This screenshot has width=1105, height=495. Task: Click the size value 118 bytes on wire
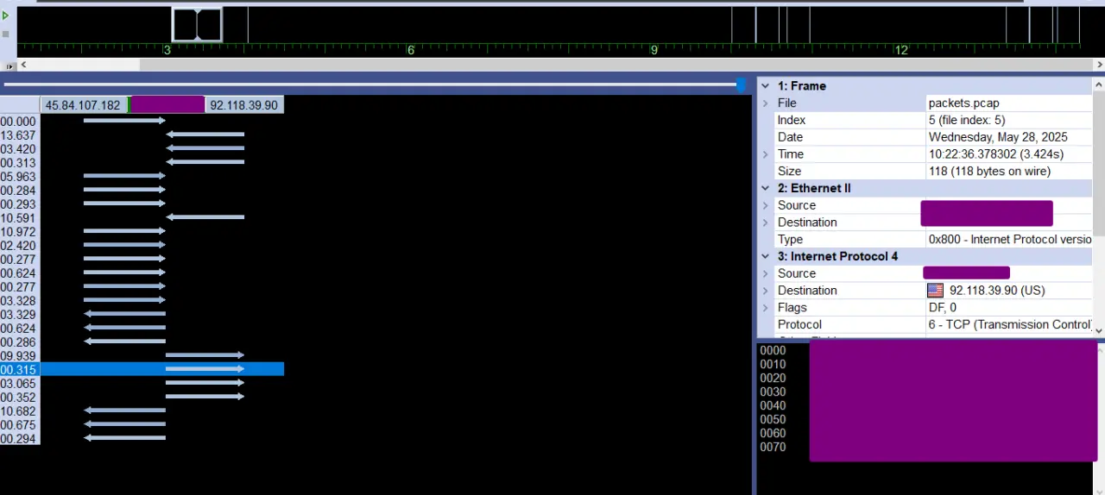(x=989, y=171)
